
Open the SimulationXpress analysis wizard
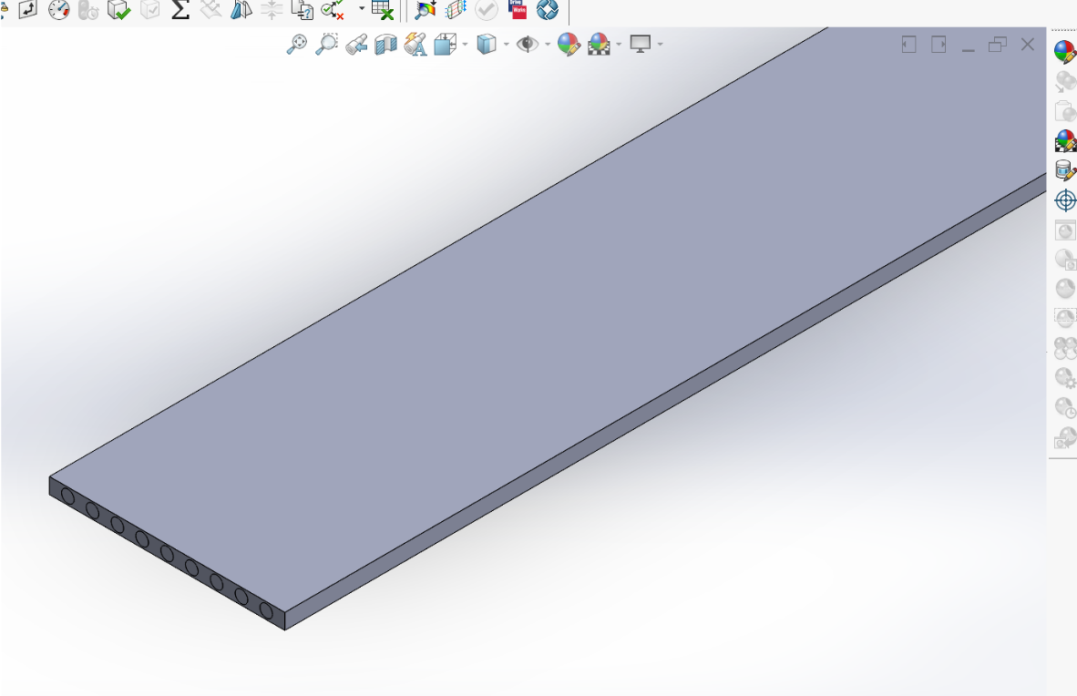click(426, 10)
